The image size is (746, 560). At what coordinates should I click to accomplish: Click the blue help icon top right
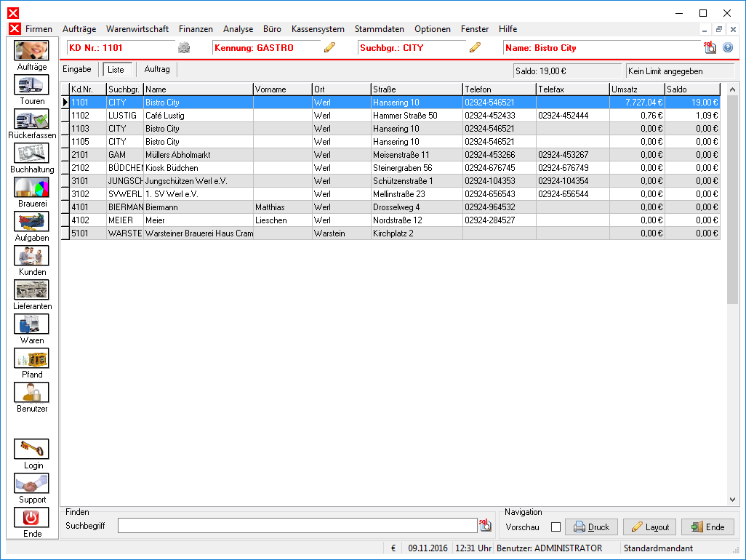[x=727, y=47]
